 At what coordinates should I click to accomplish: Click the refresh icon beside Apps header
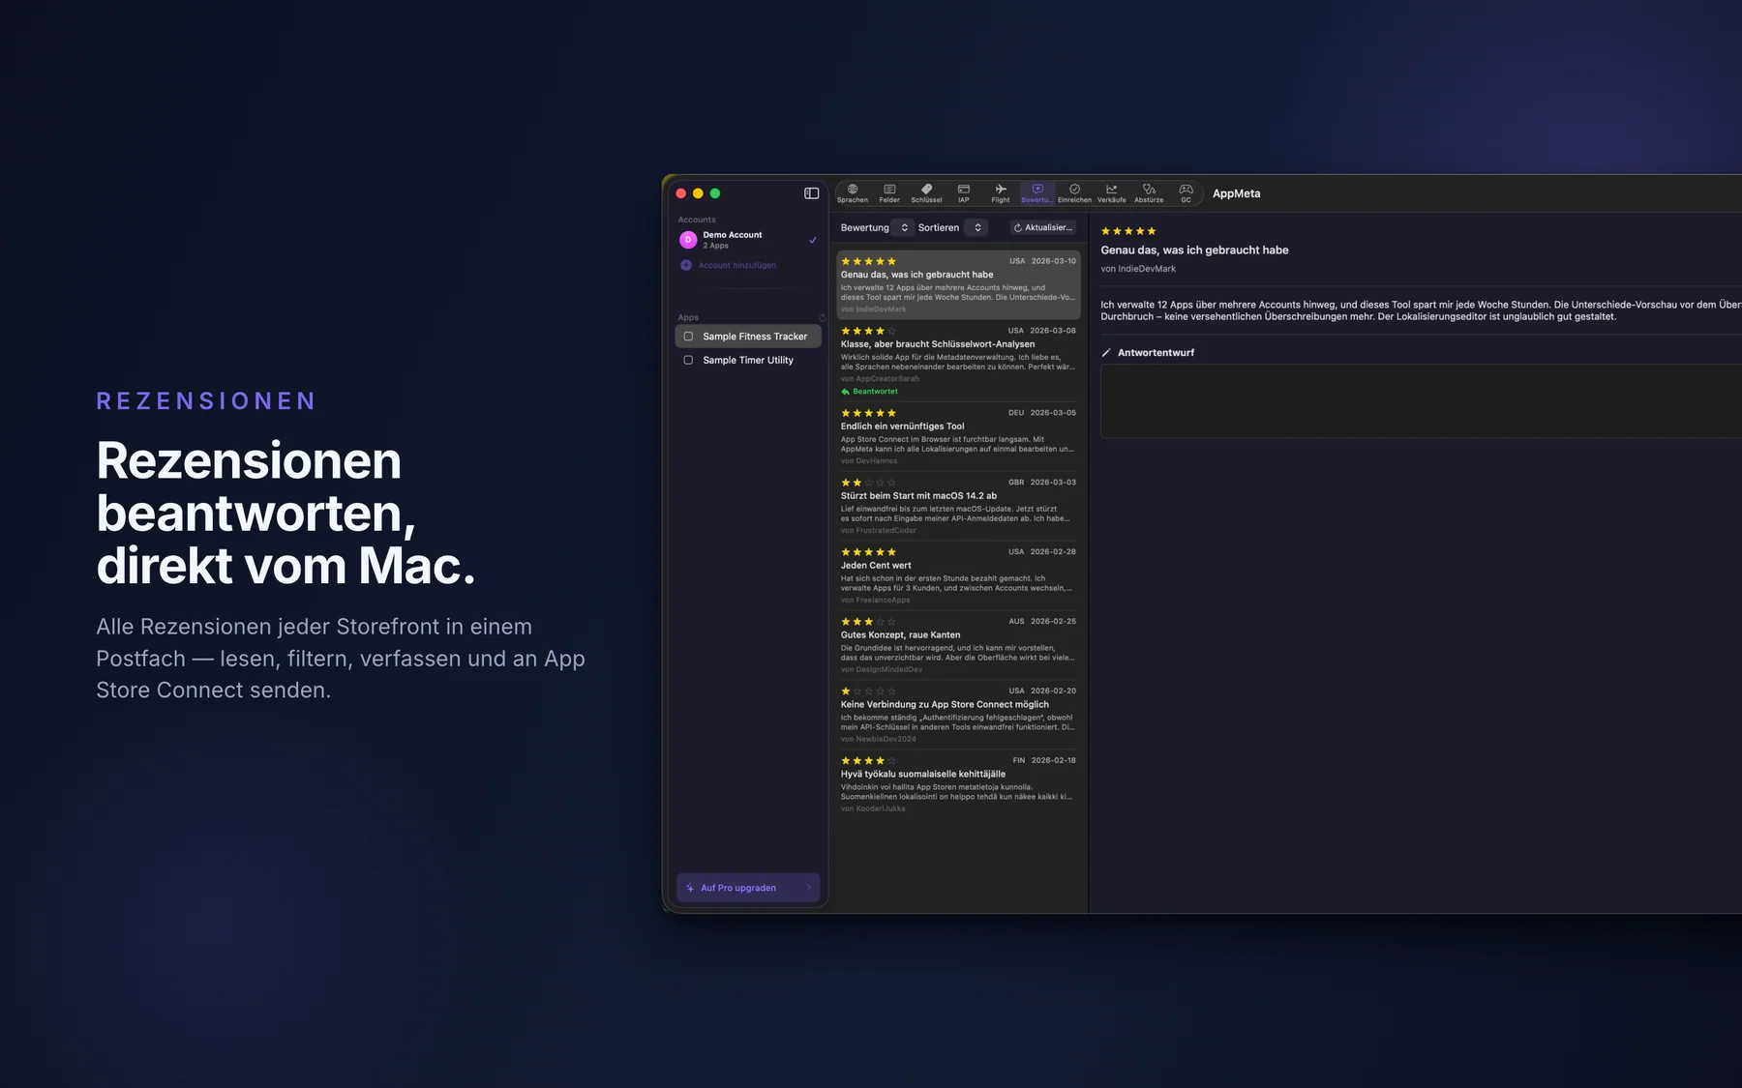pyautogui.click(x=823, y=317)
